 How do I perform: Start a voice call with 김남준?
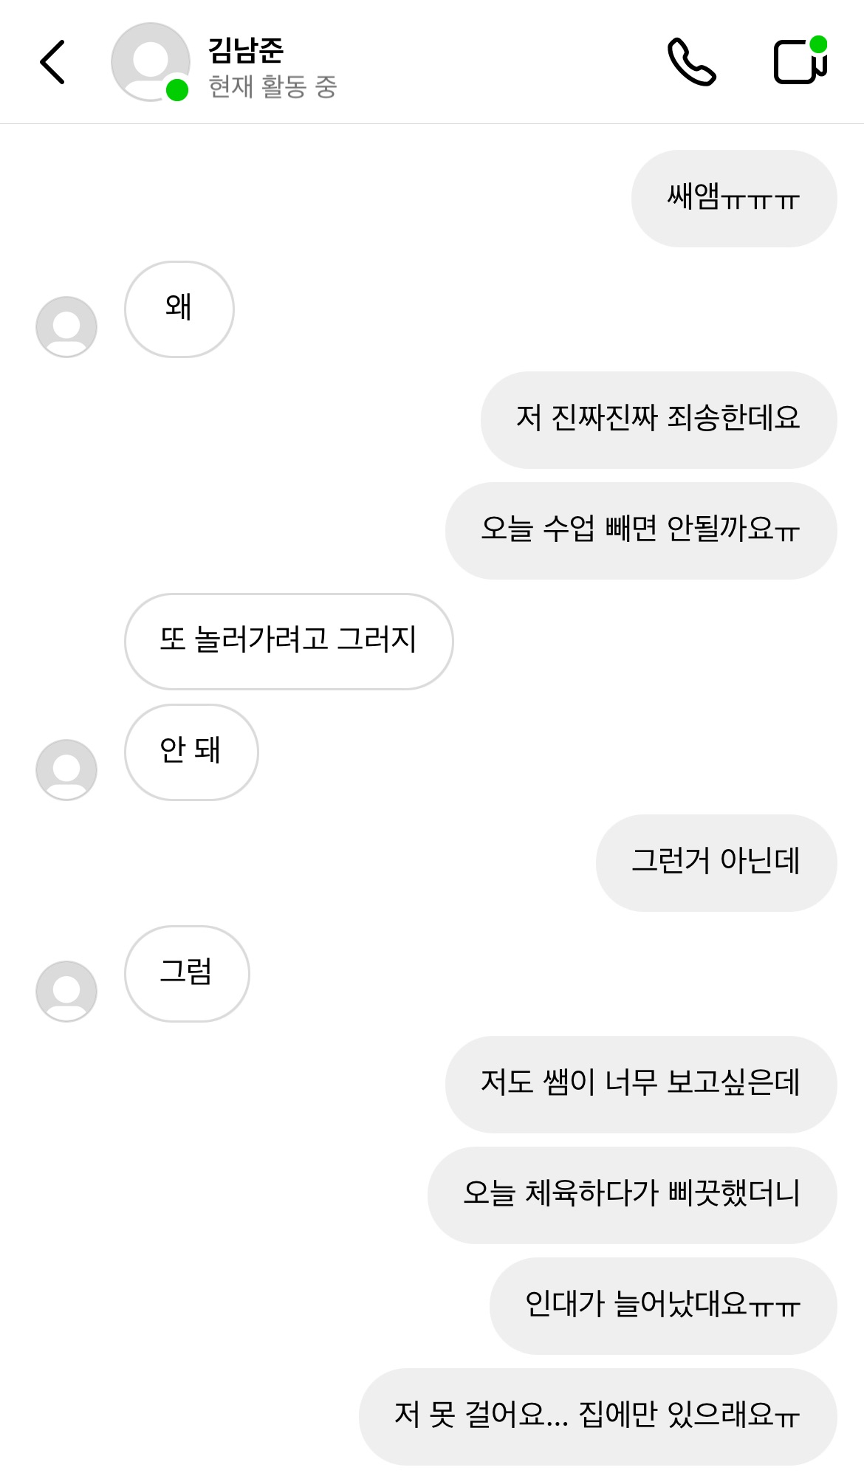(691, 62)
